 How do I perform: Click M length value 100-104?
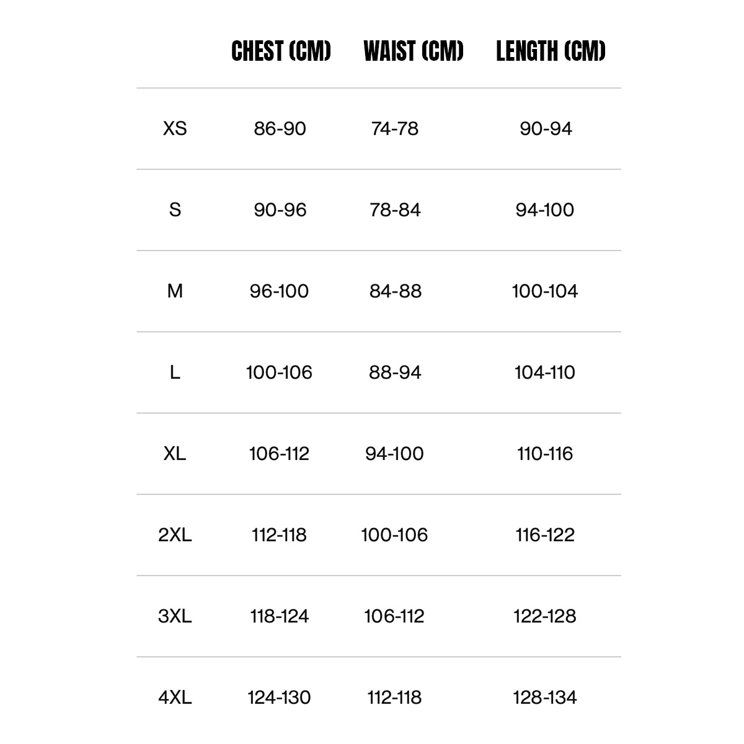click(x=545, y=291)
